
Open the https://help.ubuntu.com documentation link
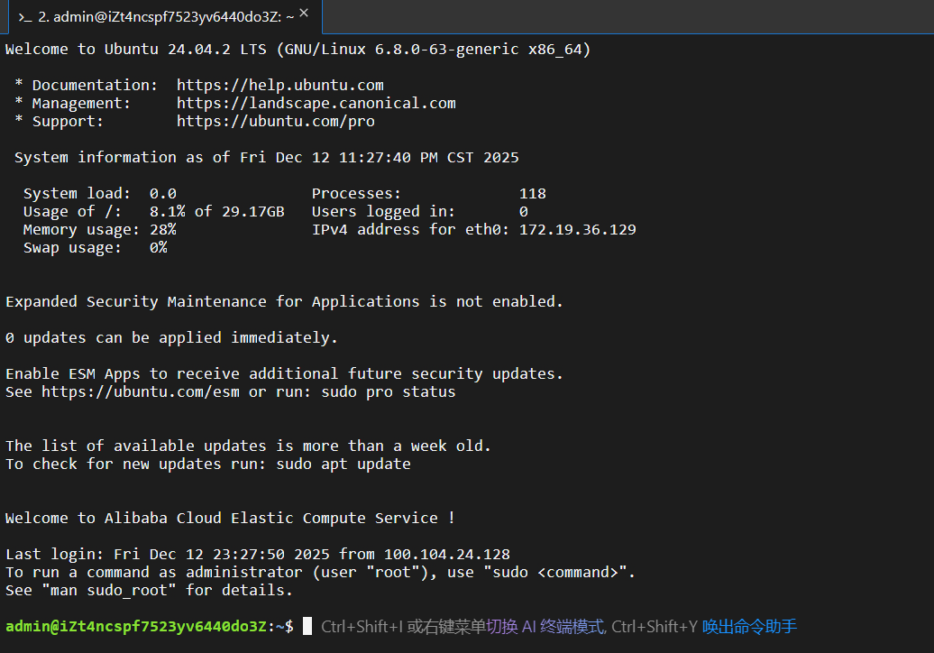pos(279,85)
